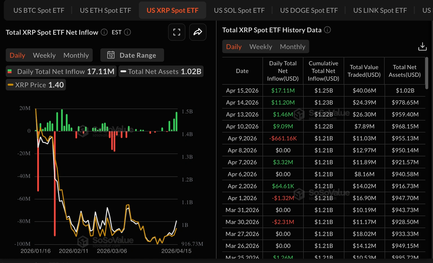Share the XRP inflow chart
Screen dimensions: 433x263
coord(198,32)
